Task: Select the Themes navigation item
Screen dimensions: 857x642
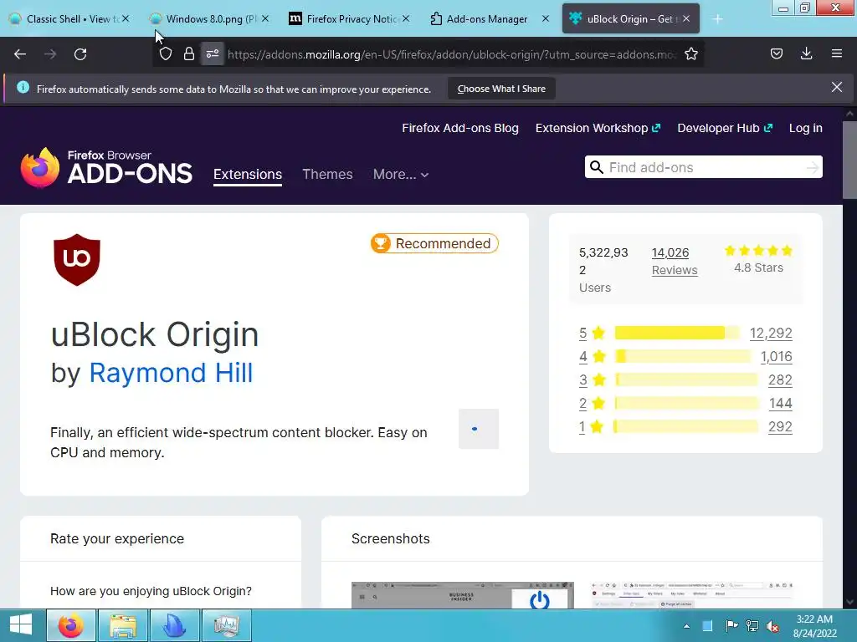Action: tap(327, 174)
